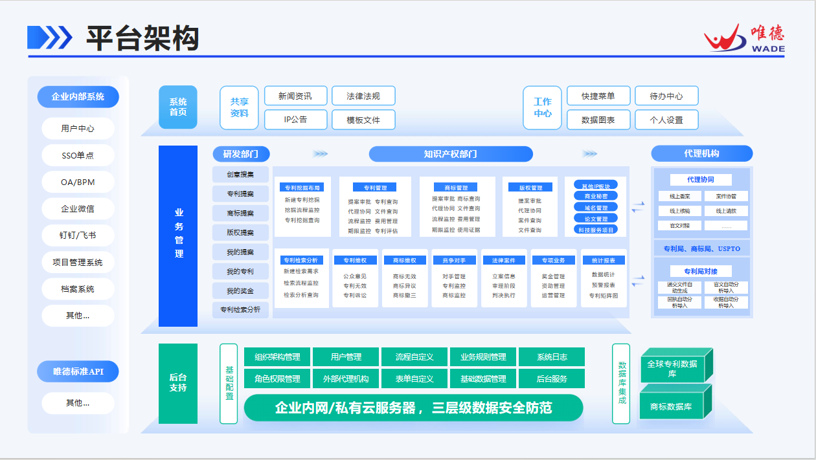Click the 企业微信 item

click(78, 209)
